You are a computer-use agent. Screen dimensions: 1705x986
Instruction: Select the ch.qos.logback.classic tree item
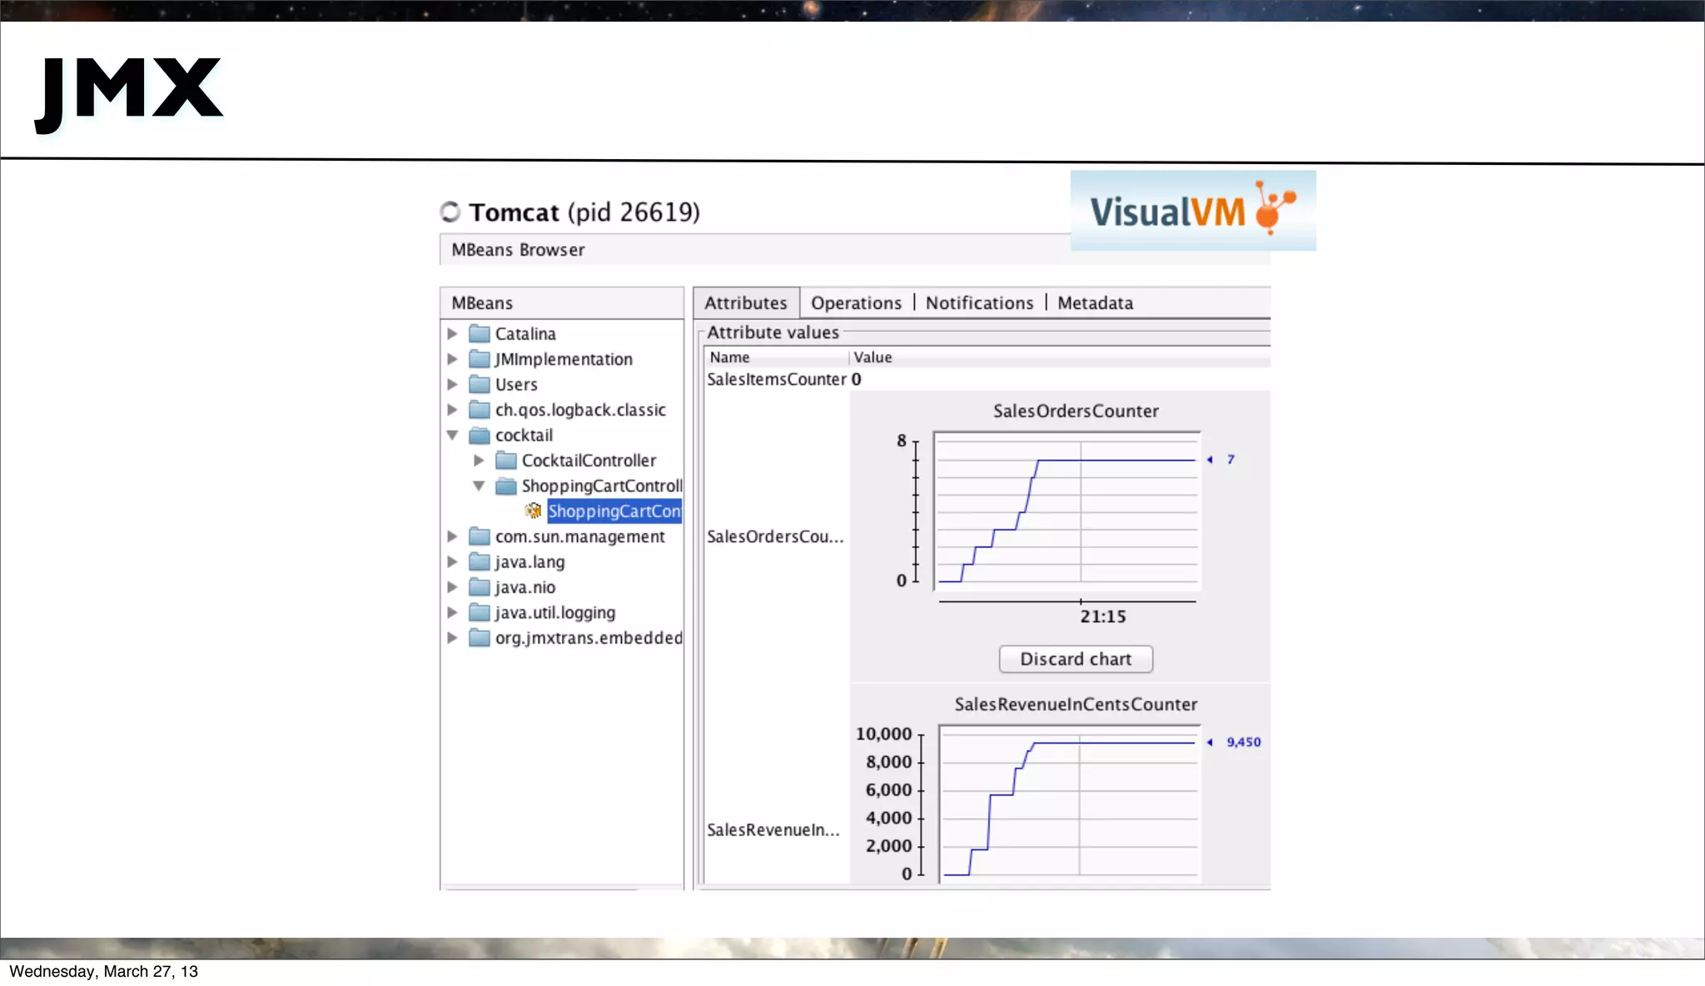tap(580, 410)
